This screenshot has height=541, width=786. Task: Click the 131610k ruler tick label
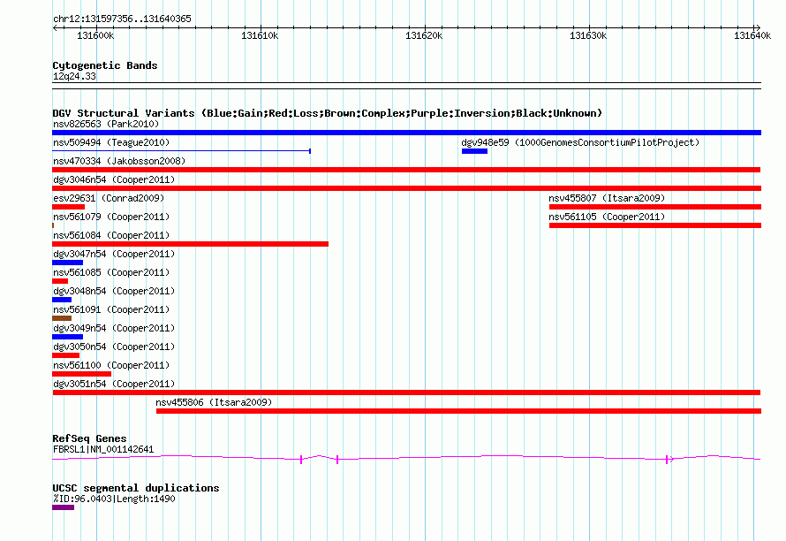pos(260,35)
